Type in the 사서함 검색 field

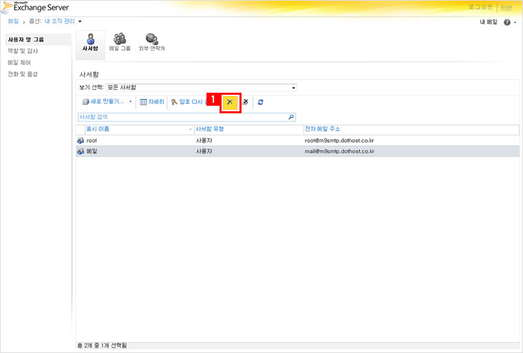pyautogui.click(x=182, y=117)
